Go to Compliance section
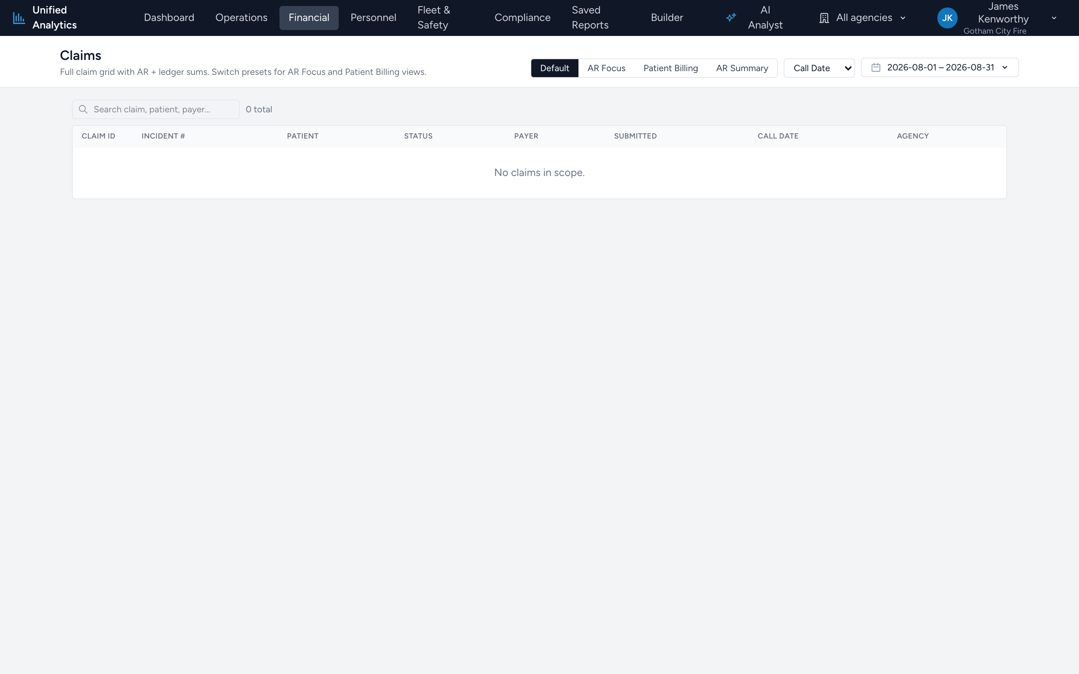This screenshot has width=1079, height=674. [522, 18]
